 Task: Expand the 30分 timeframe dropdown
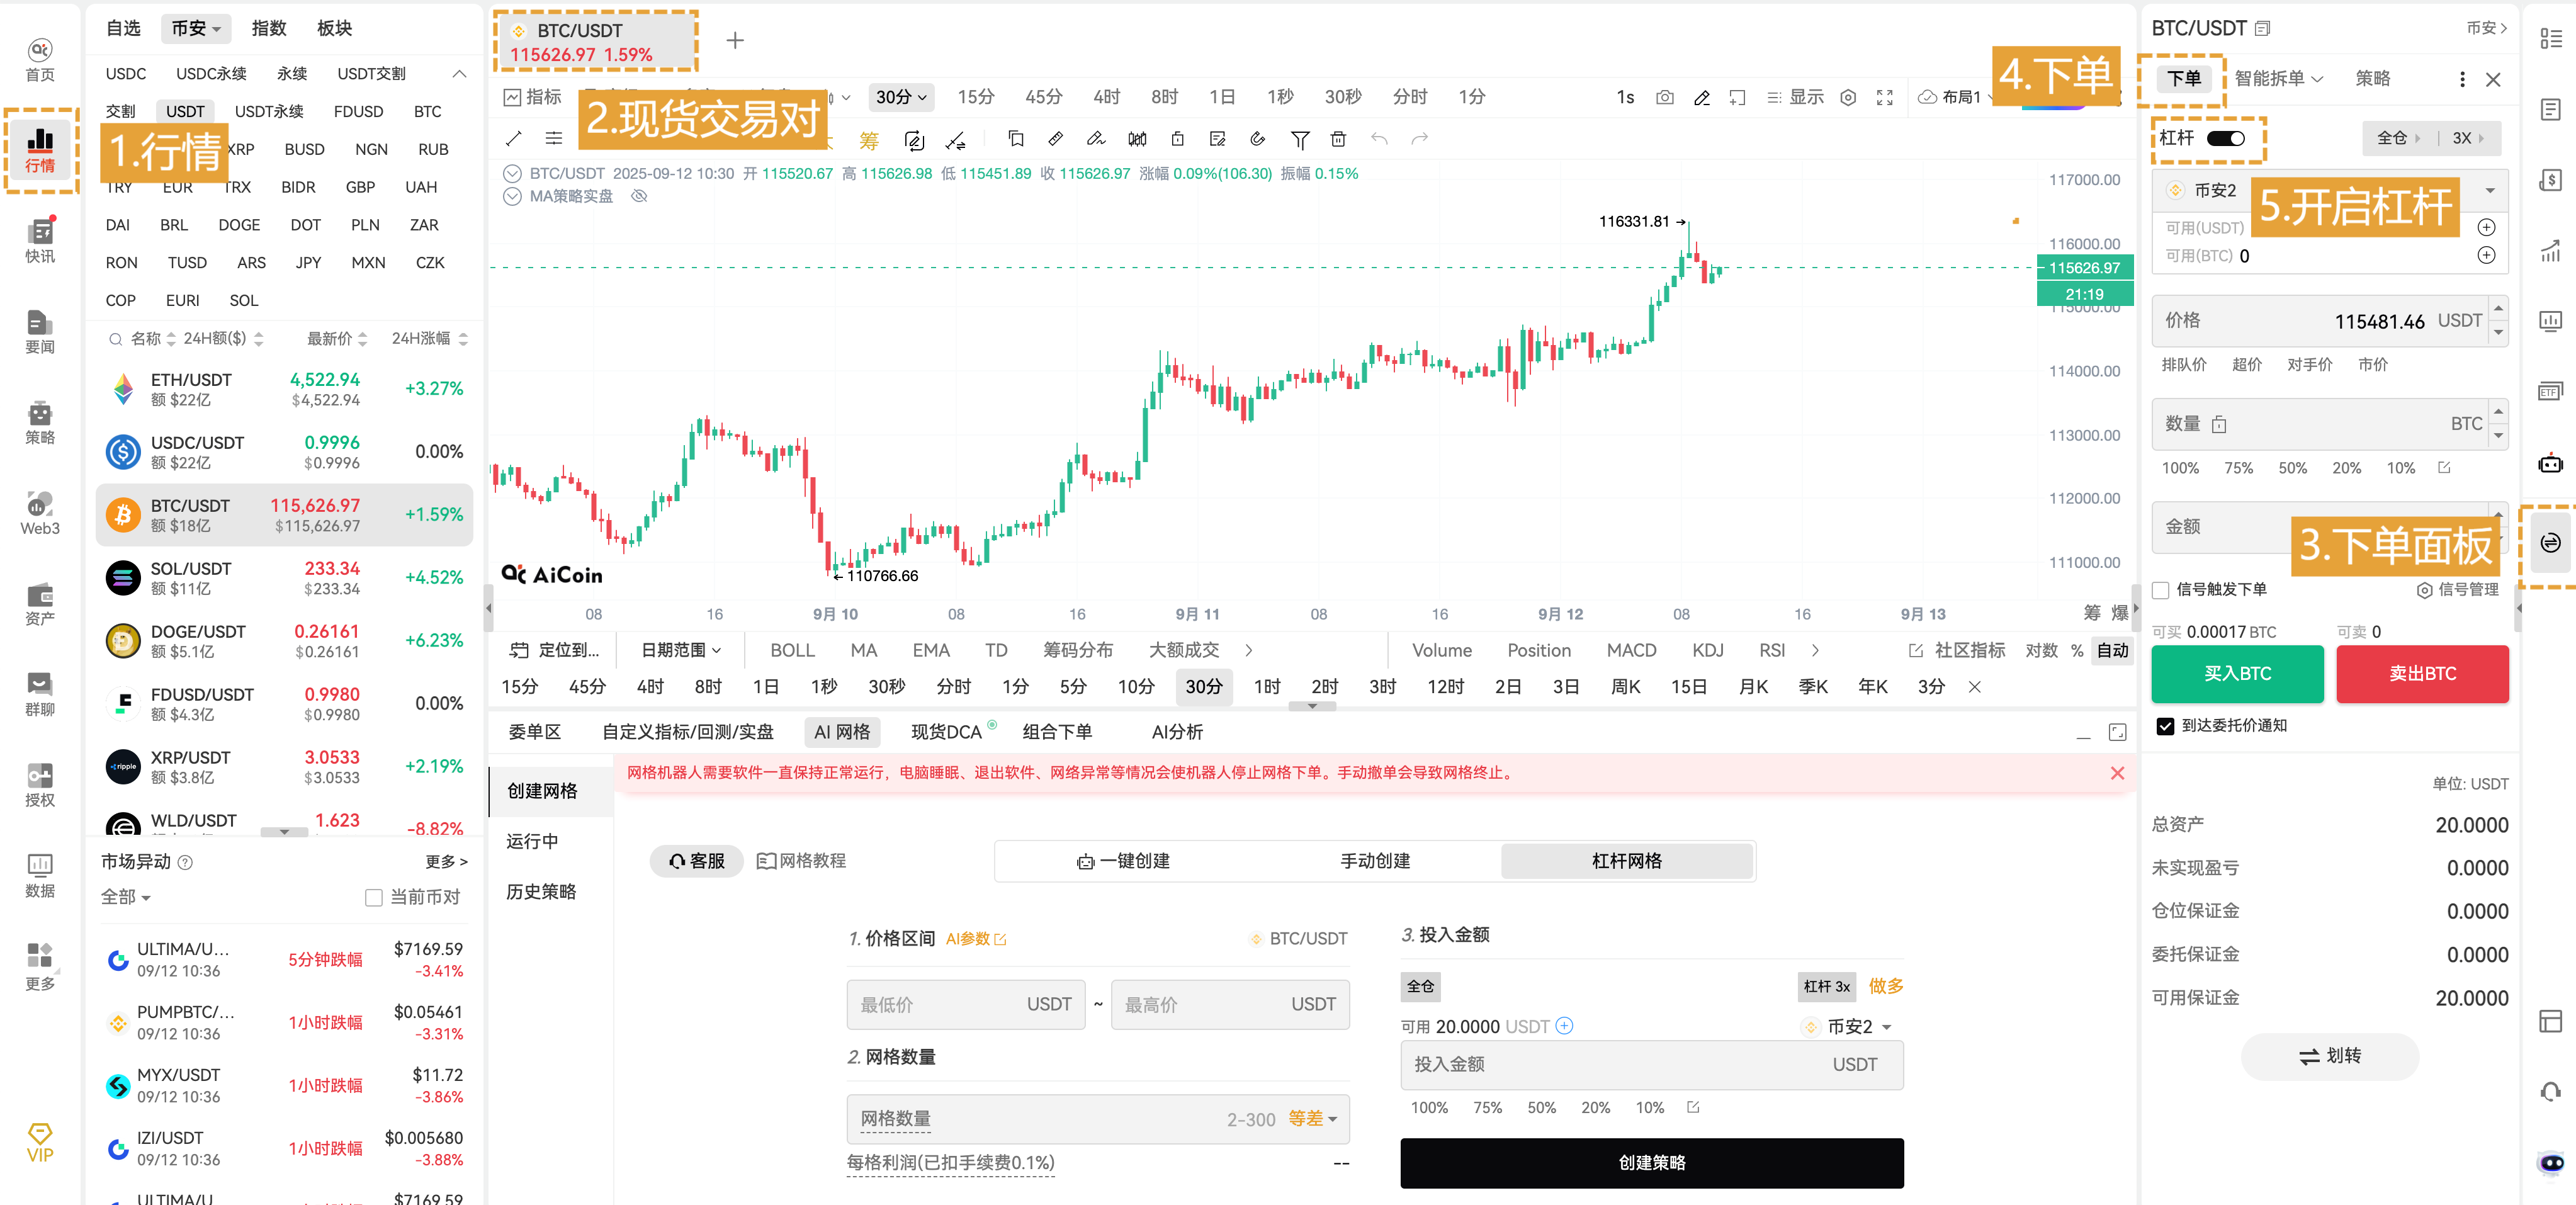pos(901,97)
